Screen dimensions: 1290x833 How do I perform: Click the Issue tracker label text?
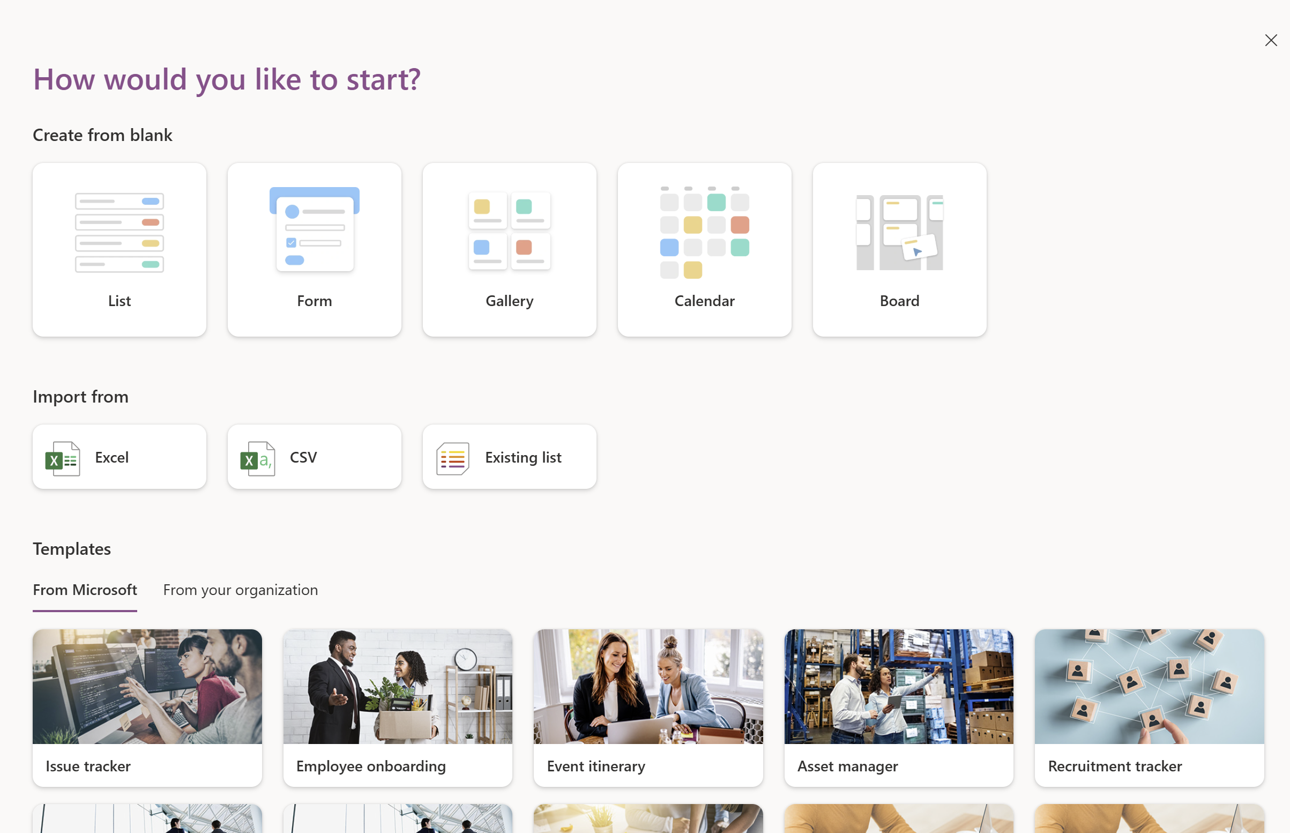(88, 766)
